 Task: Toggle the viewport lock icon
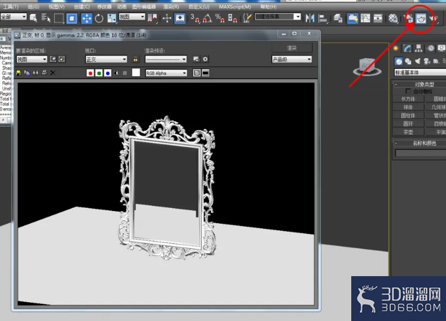[135, 59]
